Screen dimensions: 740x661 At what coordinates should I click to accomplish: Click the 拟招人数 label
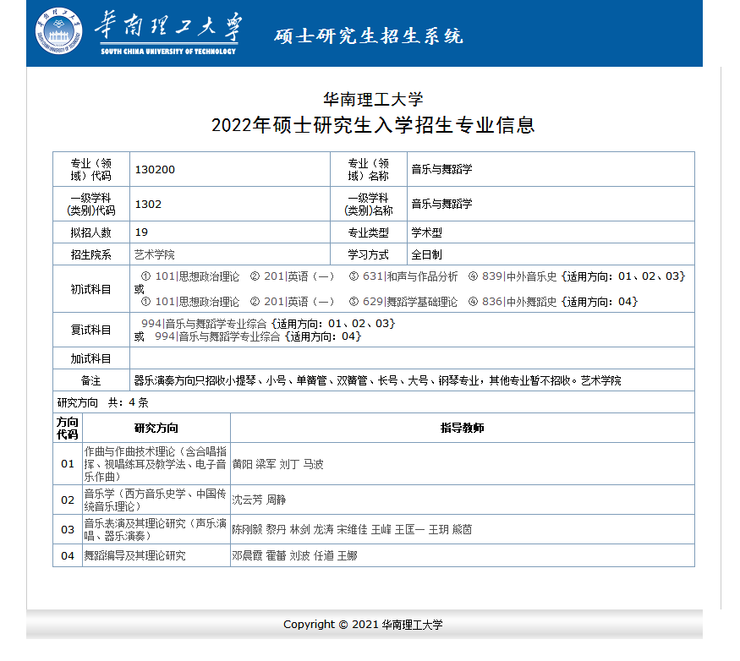91,232
